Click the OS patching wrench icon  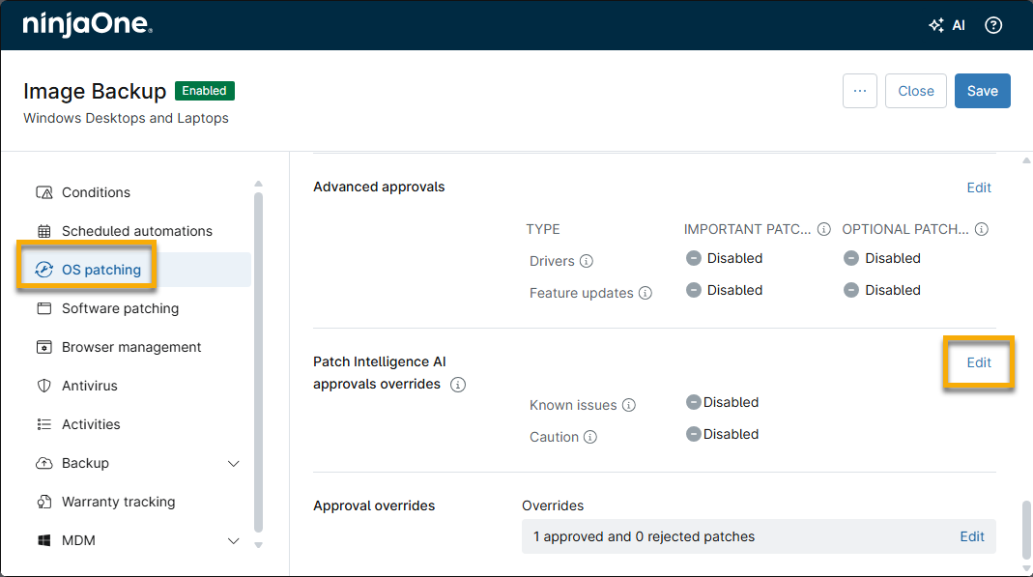[44, 270]
